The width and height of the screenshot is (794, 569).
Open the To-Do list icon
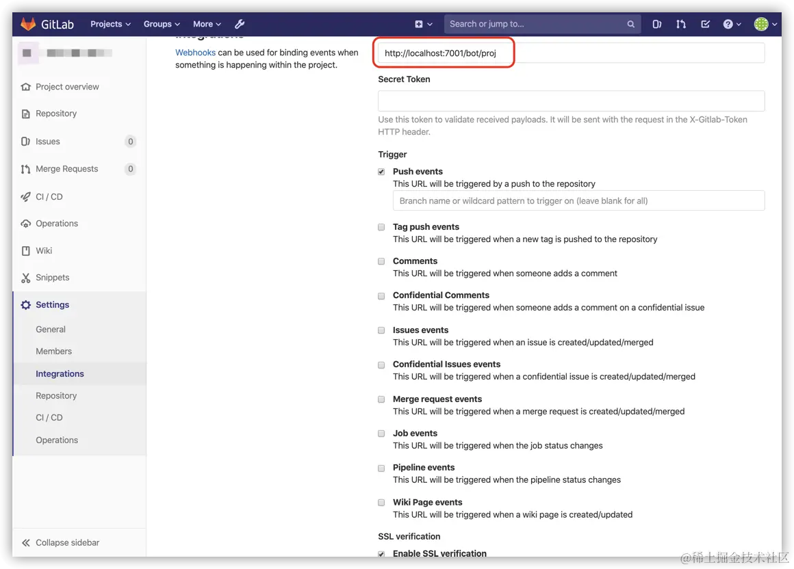click(x=706, y=24)
